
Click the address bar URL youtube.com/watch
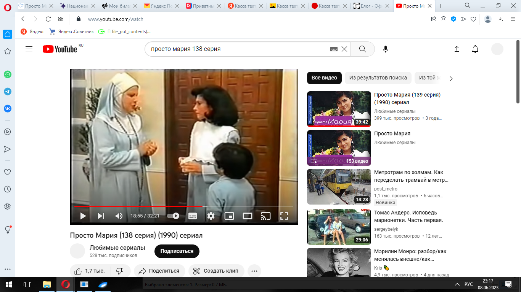pyautogui.click(x=116, y=19)
